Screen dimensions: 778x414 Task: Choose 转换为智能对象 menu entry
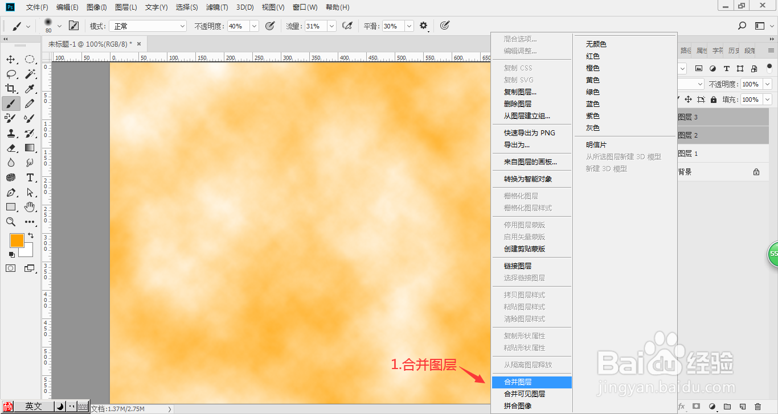click(531, 179)
